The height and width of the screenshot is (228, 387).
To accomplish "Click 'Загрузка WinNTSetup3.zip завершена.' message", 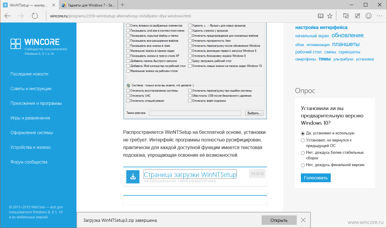I will coord(120,220).
